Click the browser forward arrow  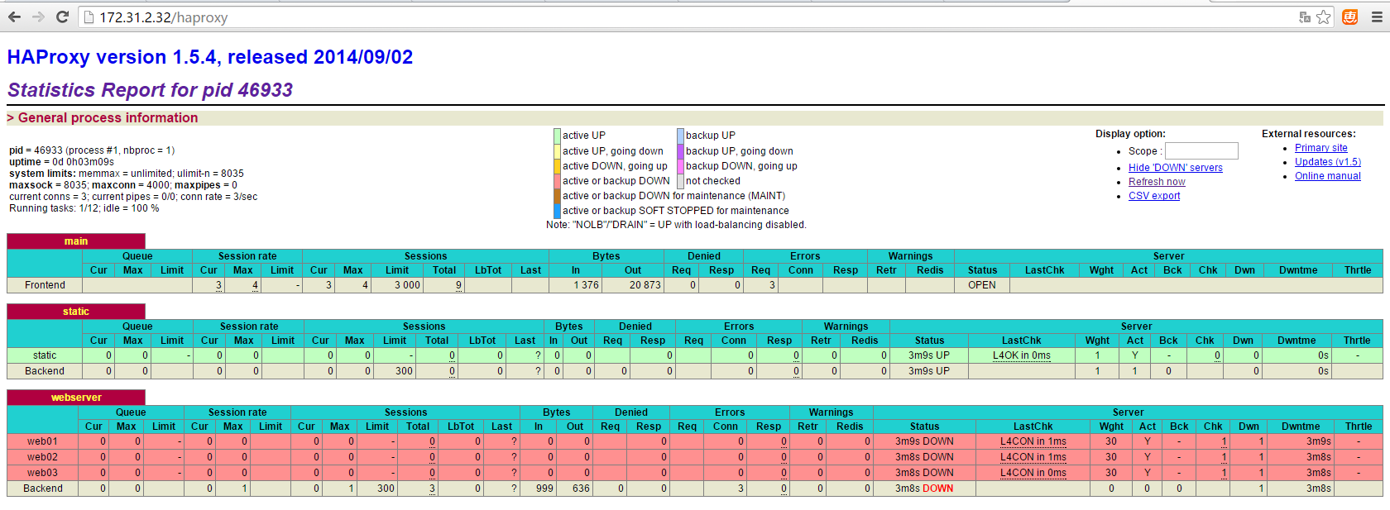(38, 17)
